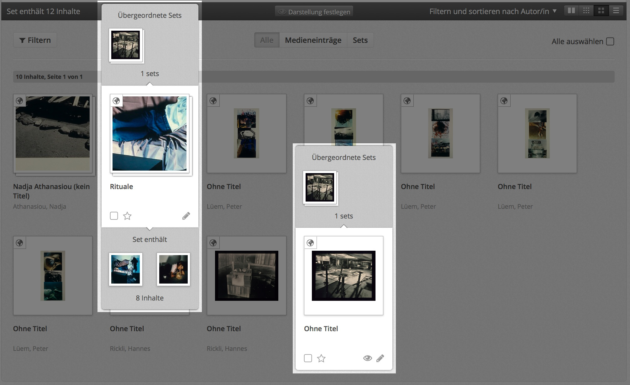This screenshot has height=385, width=630.
Task: Select the Alle tab
Action: click(x=267, y=40)
